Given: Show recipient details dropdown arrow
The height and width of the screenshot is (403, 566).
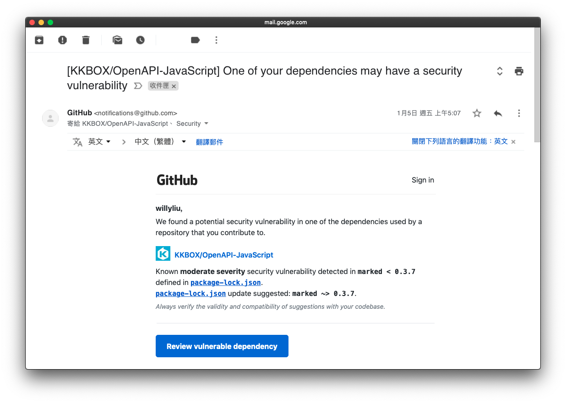Looking at the screenshot, I should [x=206, y=124].
